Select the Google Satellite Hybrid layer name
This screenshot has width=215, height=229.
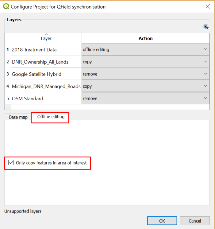tap(36, 74)
